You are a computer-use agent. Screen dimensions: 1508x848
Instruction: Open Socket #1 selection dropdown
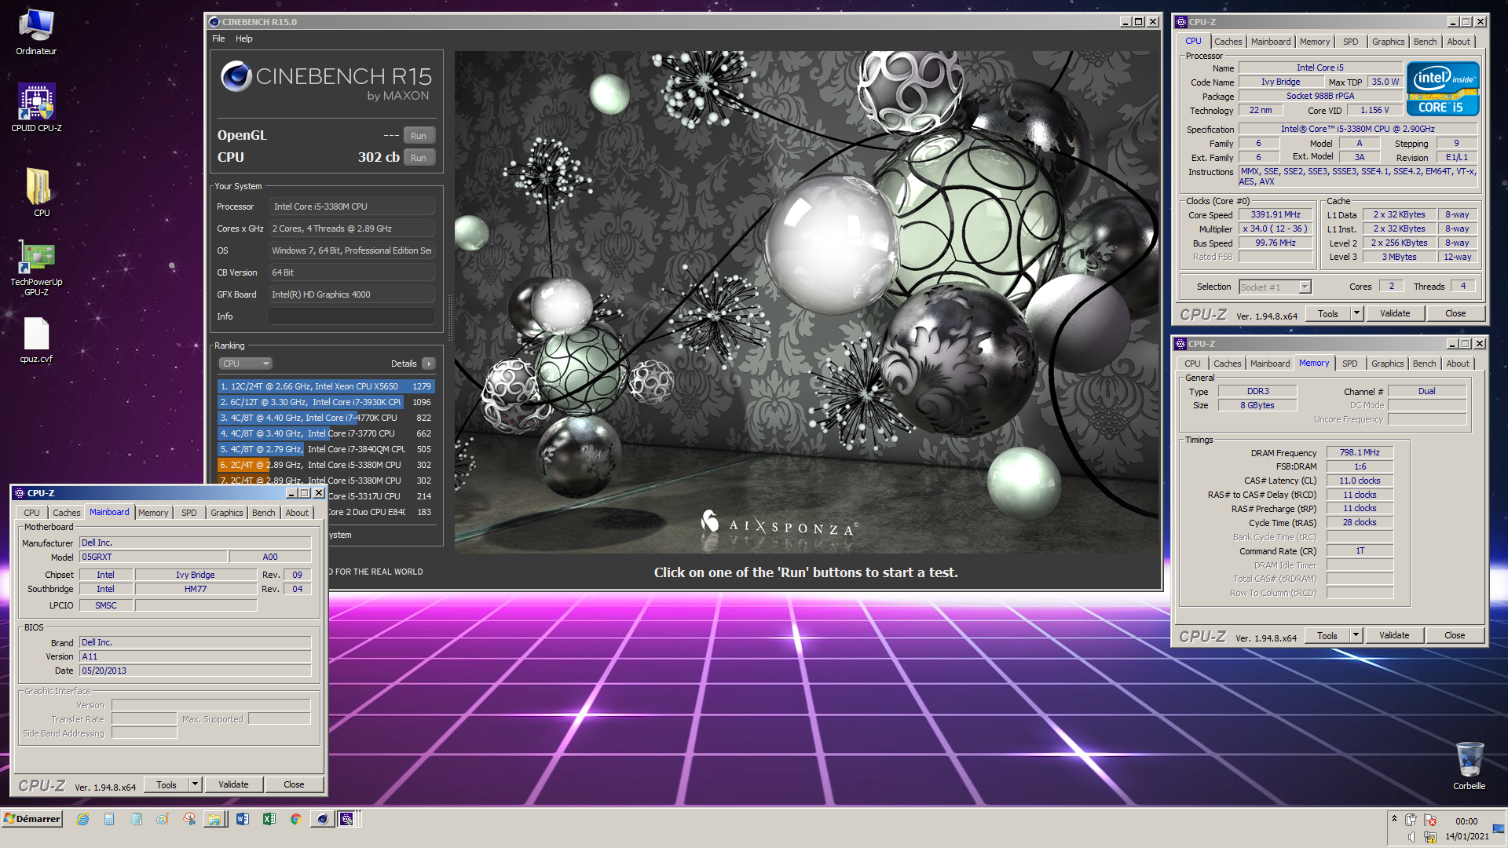(x=1275, y=287)
